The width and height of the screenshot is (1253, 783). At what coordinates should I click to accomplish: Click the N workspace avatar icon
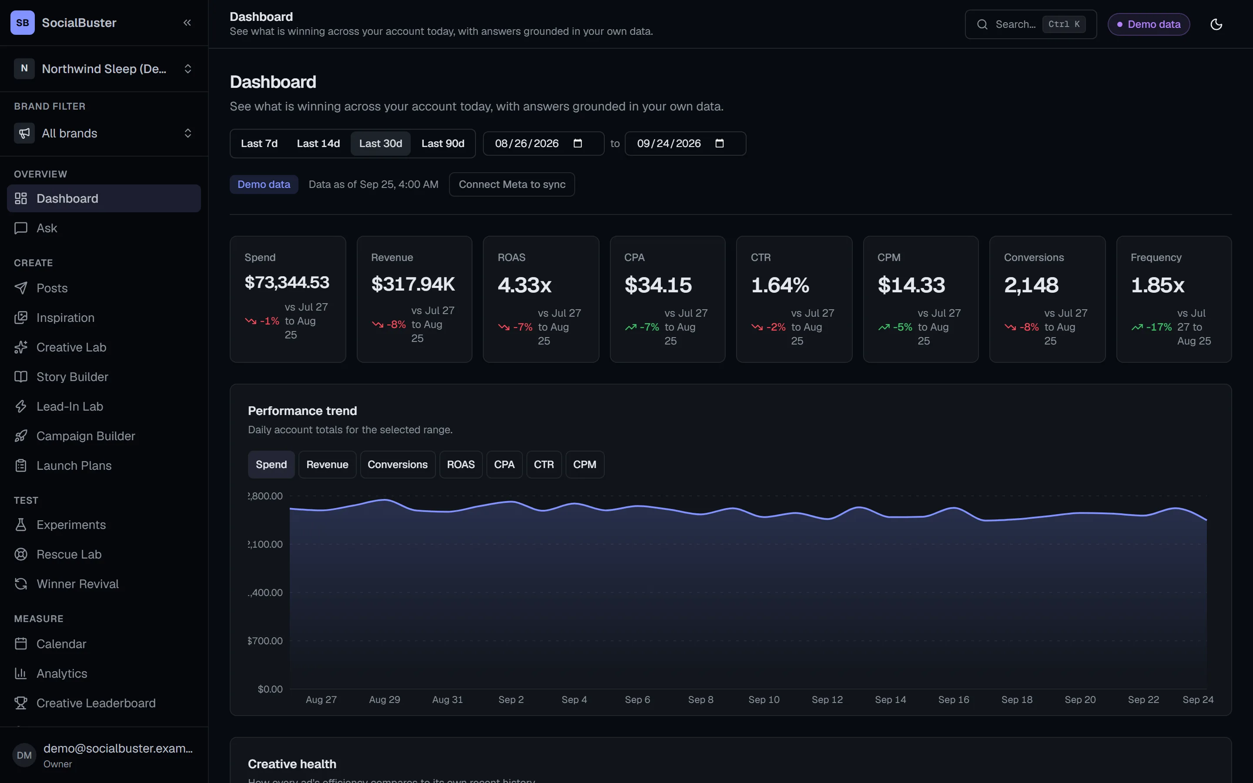point(24,68)
